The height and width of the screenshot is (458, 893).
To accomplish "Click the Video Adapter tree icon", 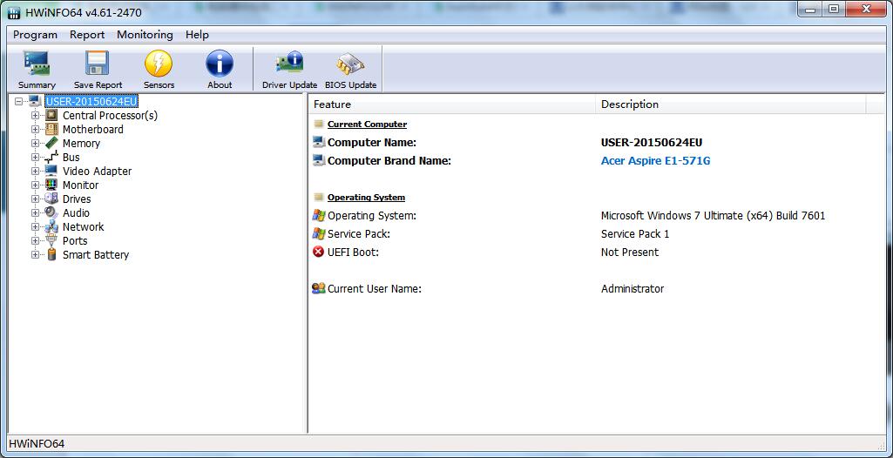I will (51, 171).
